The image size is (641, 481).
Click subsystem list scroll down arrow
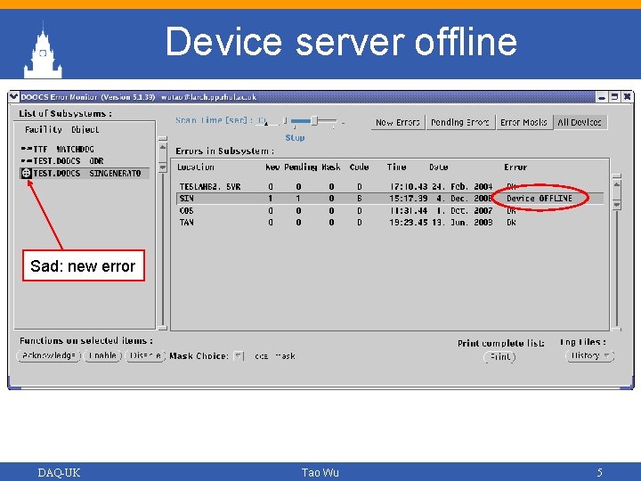pyautogui.click(x=163, y=167)
